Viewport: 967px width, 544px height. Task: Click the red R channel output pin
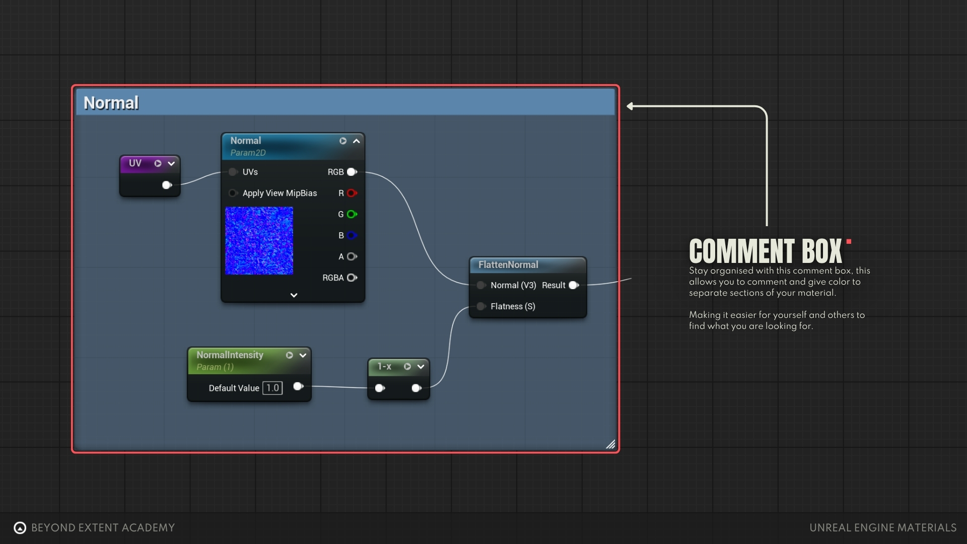pyautogui.click(x=352, y=193)
